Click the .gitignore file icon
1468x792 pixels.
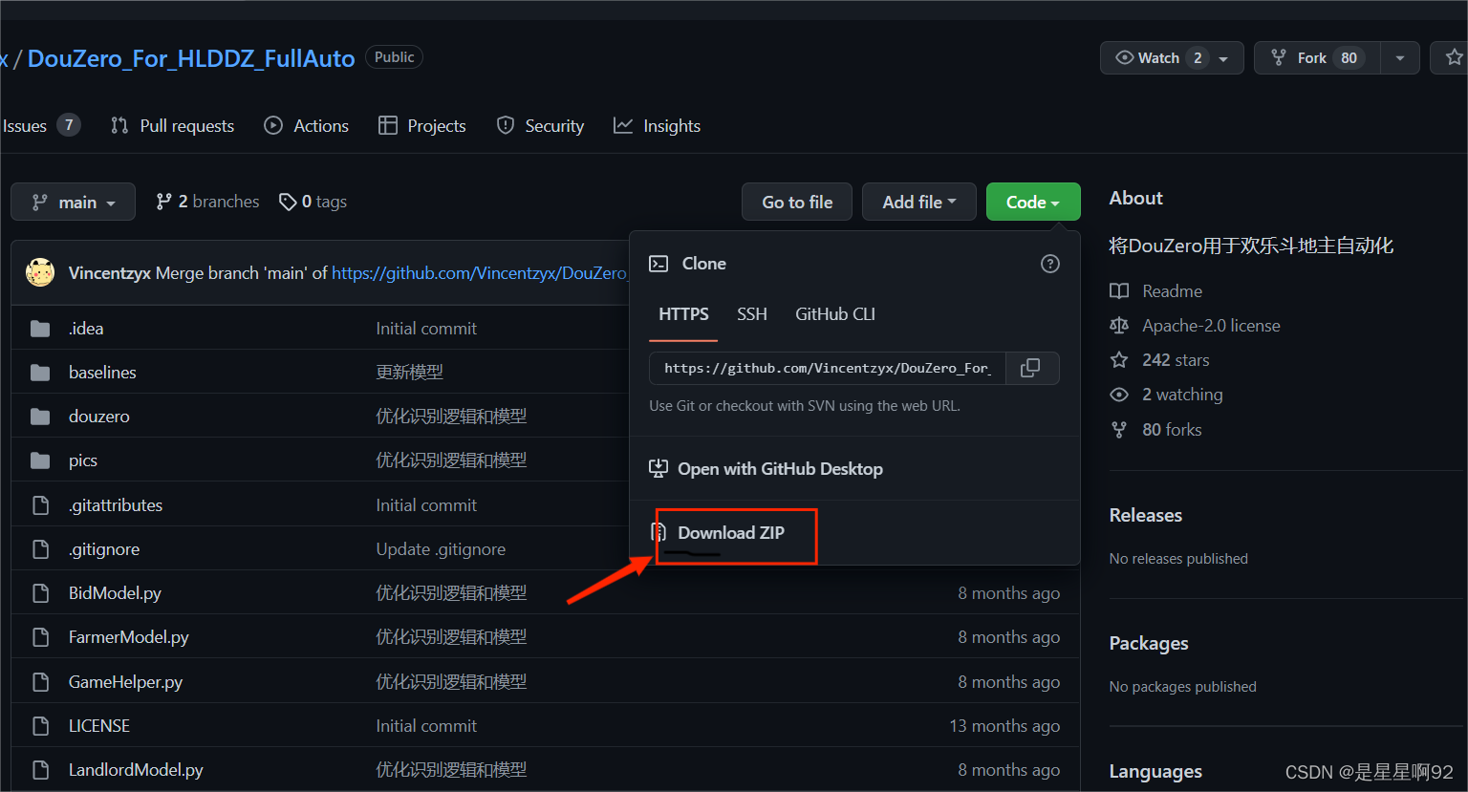click(x=40, y=549)
